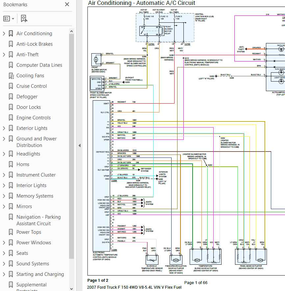Click the find current bookmark icon
This screenshot has height=291, width=285.
(24, 18)
